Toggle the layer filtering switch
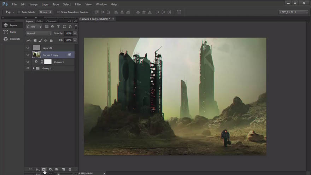This screenshot has height=175, width=311. [x=76, y=26]
